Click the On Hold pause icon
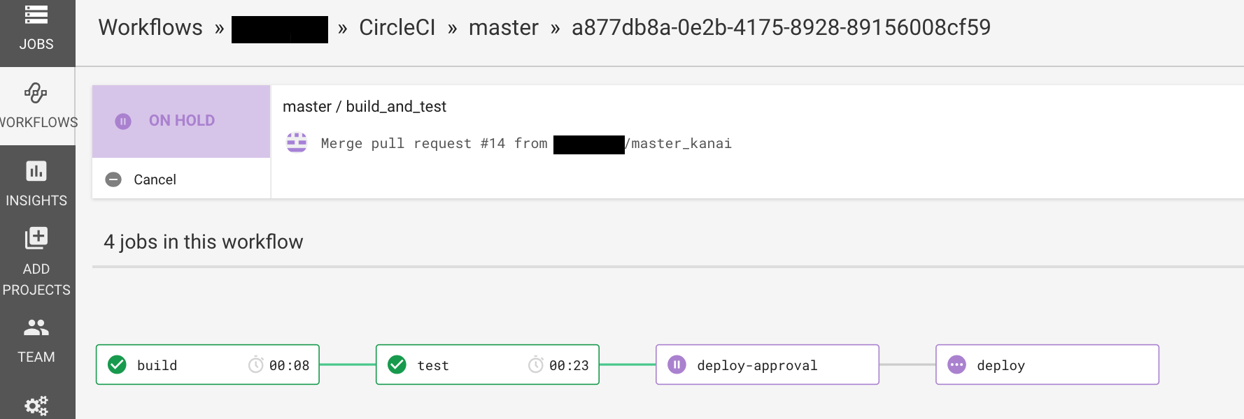Image resolution: width=1244 pixels, height=419 pixels. [123, 122]
